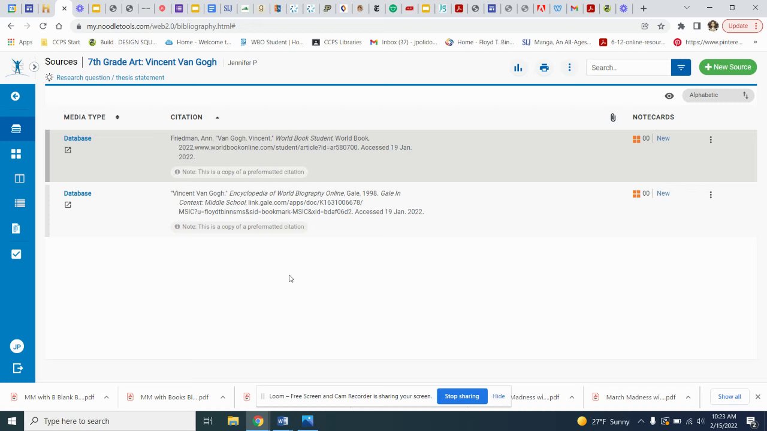The height and width of the screenshot is (431, 767).
Task: Open the notecards icon in Gale row
Action: [x=636, y=194]
